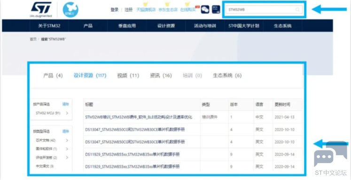Open the 产品 item in navy navigation bar
Viewport: 351px width, 180px height.
tap(88, 26)
